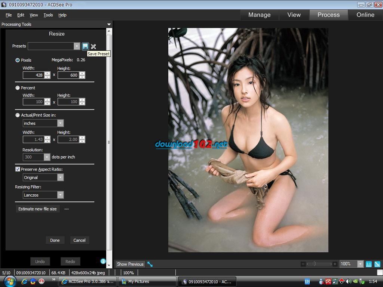This screenshot has width=383, height=287.
Task: Click the Save Preset disk icon
Action: point(85,46)
